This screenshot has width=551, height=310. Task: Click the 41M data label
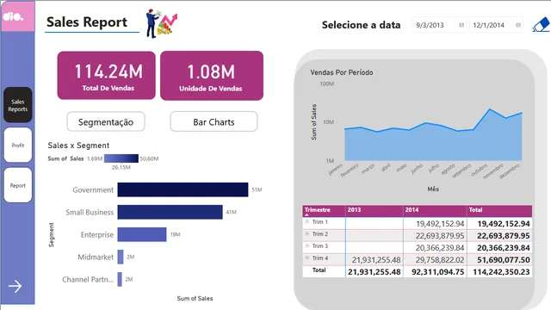click(x=232, y=212)
